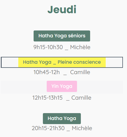Click the word séniors on the green button
Viewport: 127px width, 137px height.
77,36
